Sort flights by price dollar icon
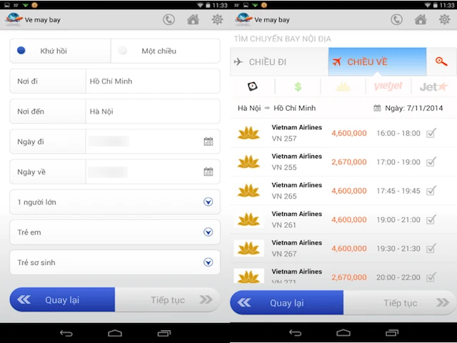The width and height of the screenshot is (457, 343). (x=298, y=86)
